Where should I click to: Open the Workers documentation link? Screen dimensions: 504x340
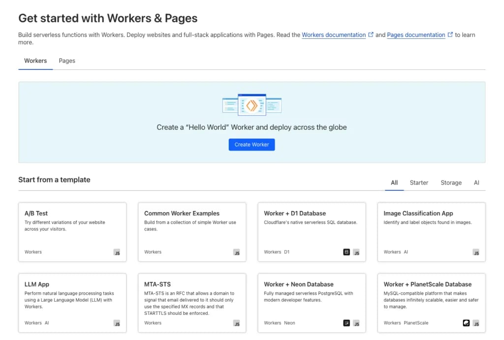pos(334,35)
